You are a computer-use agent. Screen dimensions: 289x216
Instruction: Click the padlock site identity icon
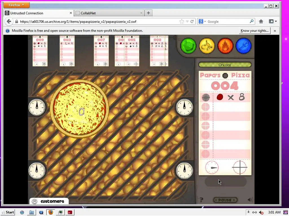tap(17, 21)
